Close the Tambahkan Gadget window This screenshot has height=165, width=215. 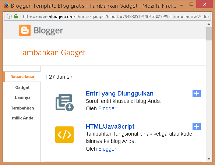coord(204,4)
